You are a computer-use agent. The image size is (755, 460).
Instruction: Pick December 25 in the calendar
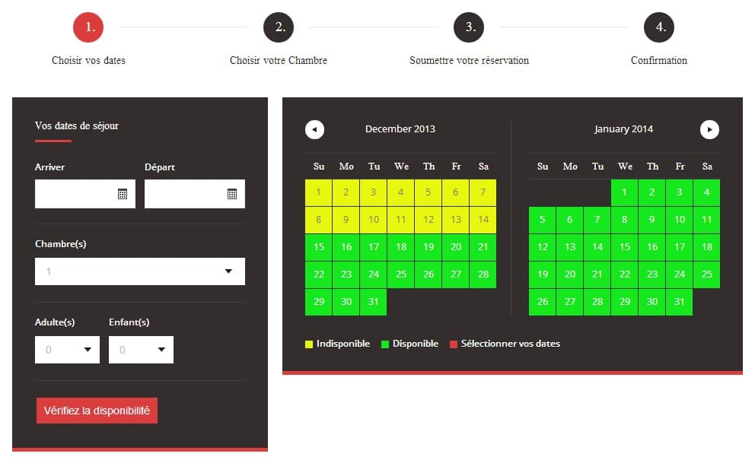pyautogui.click(x=401, y=274)
